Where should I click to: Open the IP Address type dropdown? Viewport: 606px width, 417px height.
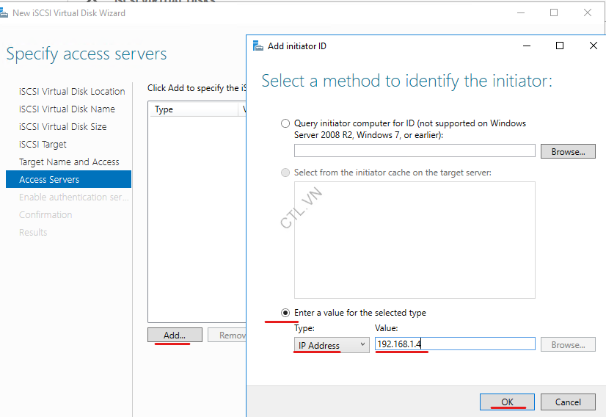click(332, 344)
